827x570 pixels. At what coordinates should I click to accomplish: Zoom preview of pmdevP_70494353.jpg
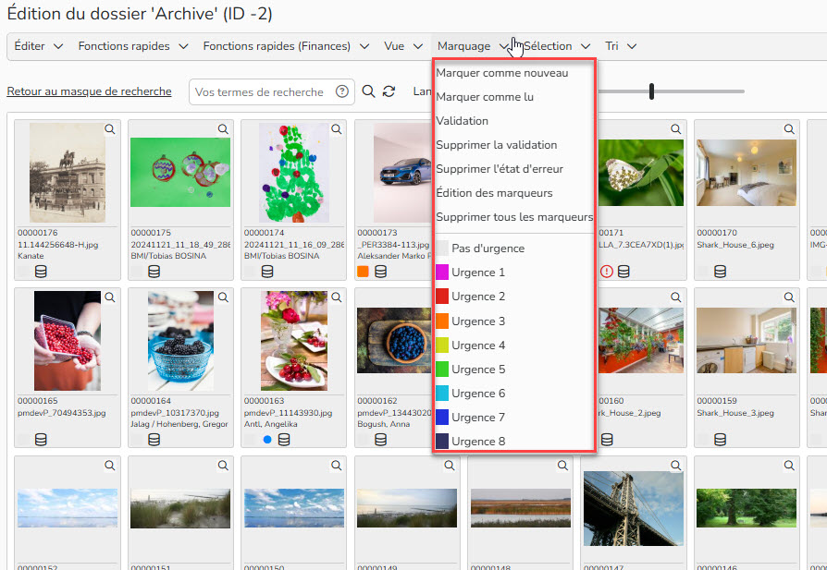click(110, 297)
